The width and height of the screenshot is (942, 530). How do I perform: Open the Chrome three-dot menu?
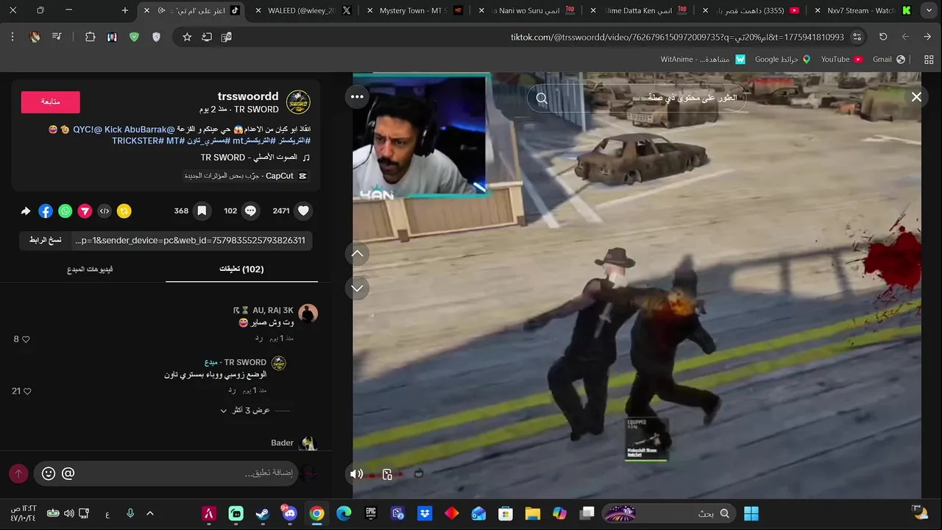[x=13, y=37]
